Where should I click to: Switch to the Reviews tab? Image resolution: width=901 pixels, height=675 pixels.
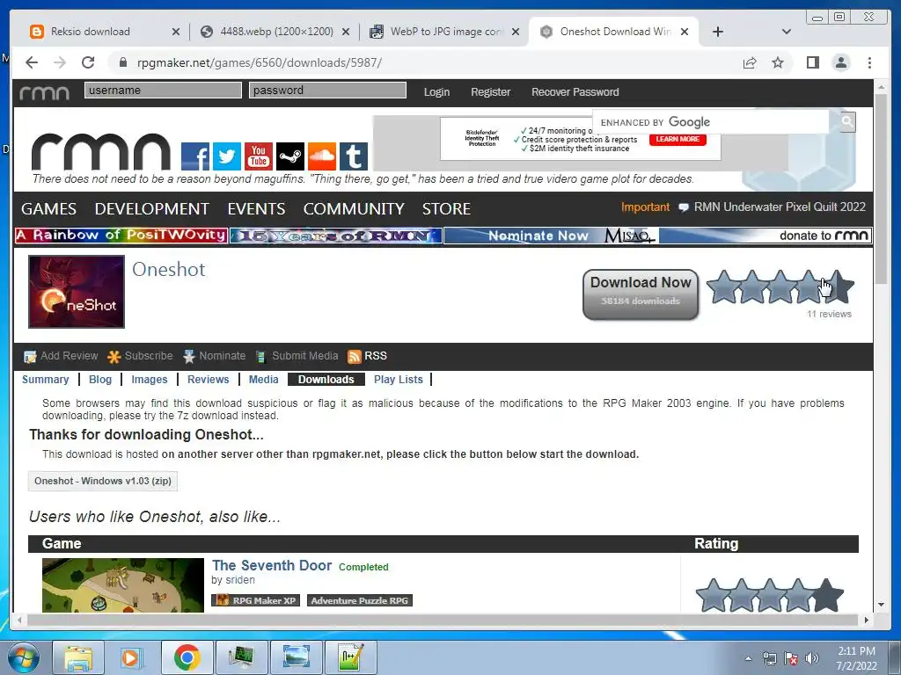click(208, 380)
